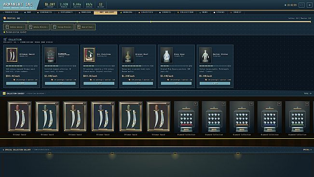
Task: Buy a Diamond Collection piece
Action: click(x=60, y=83)
